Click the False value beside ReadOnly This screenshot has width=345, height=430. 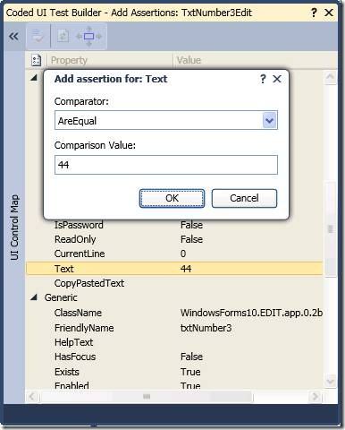(x=191, y=239)
